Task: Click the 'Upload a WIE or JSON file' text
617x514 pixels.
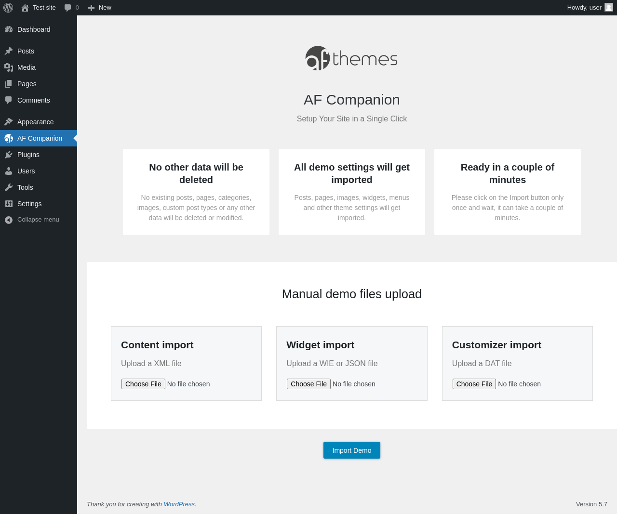Action: click(x=332, y=364)
